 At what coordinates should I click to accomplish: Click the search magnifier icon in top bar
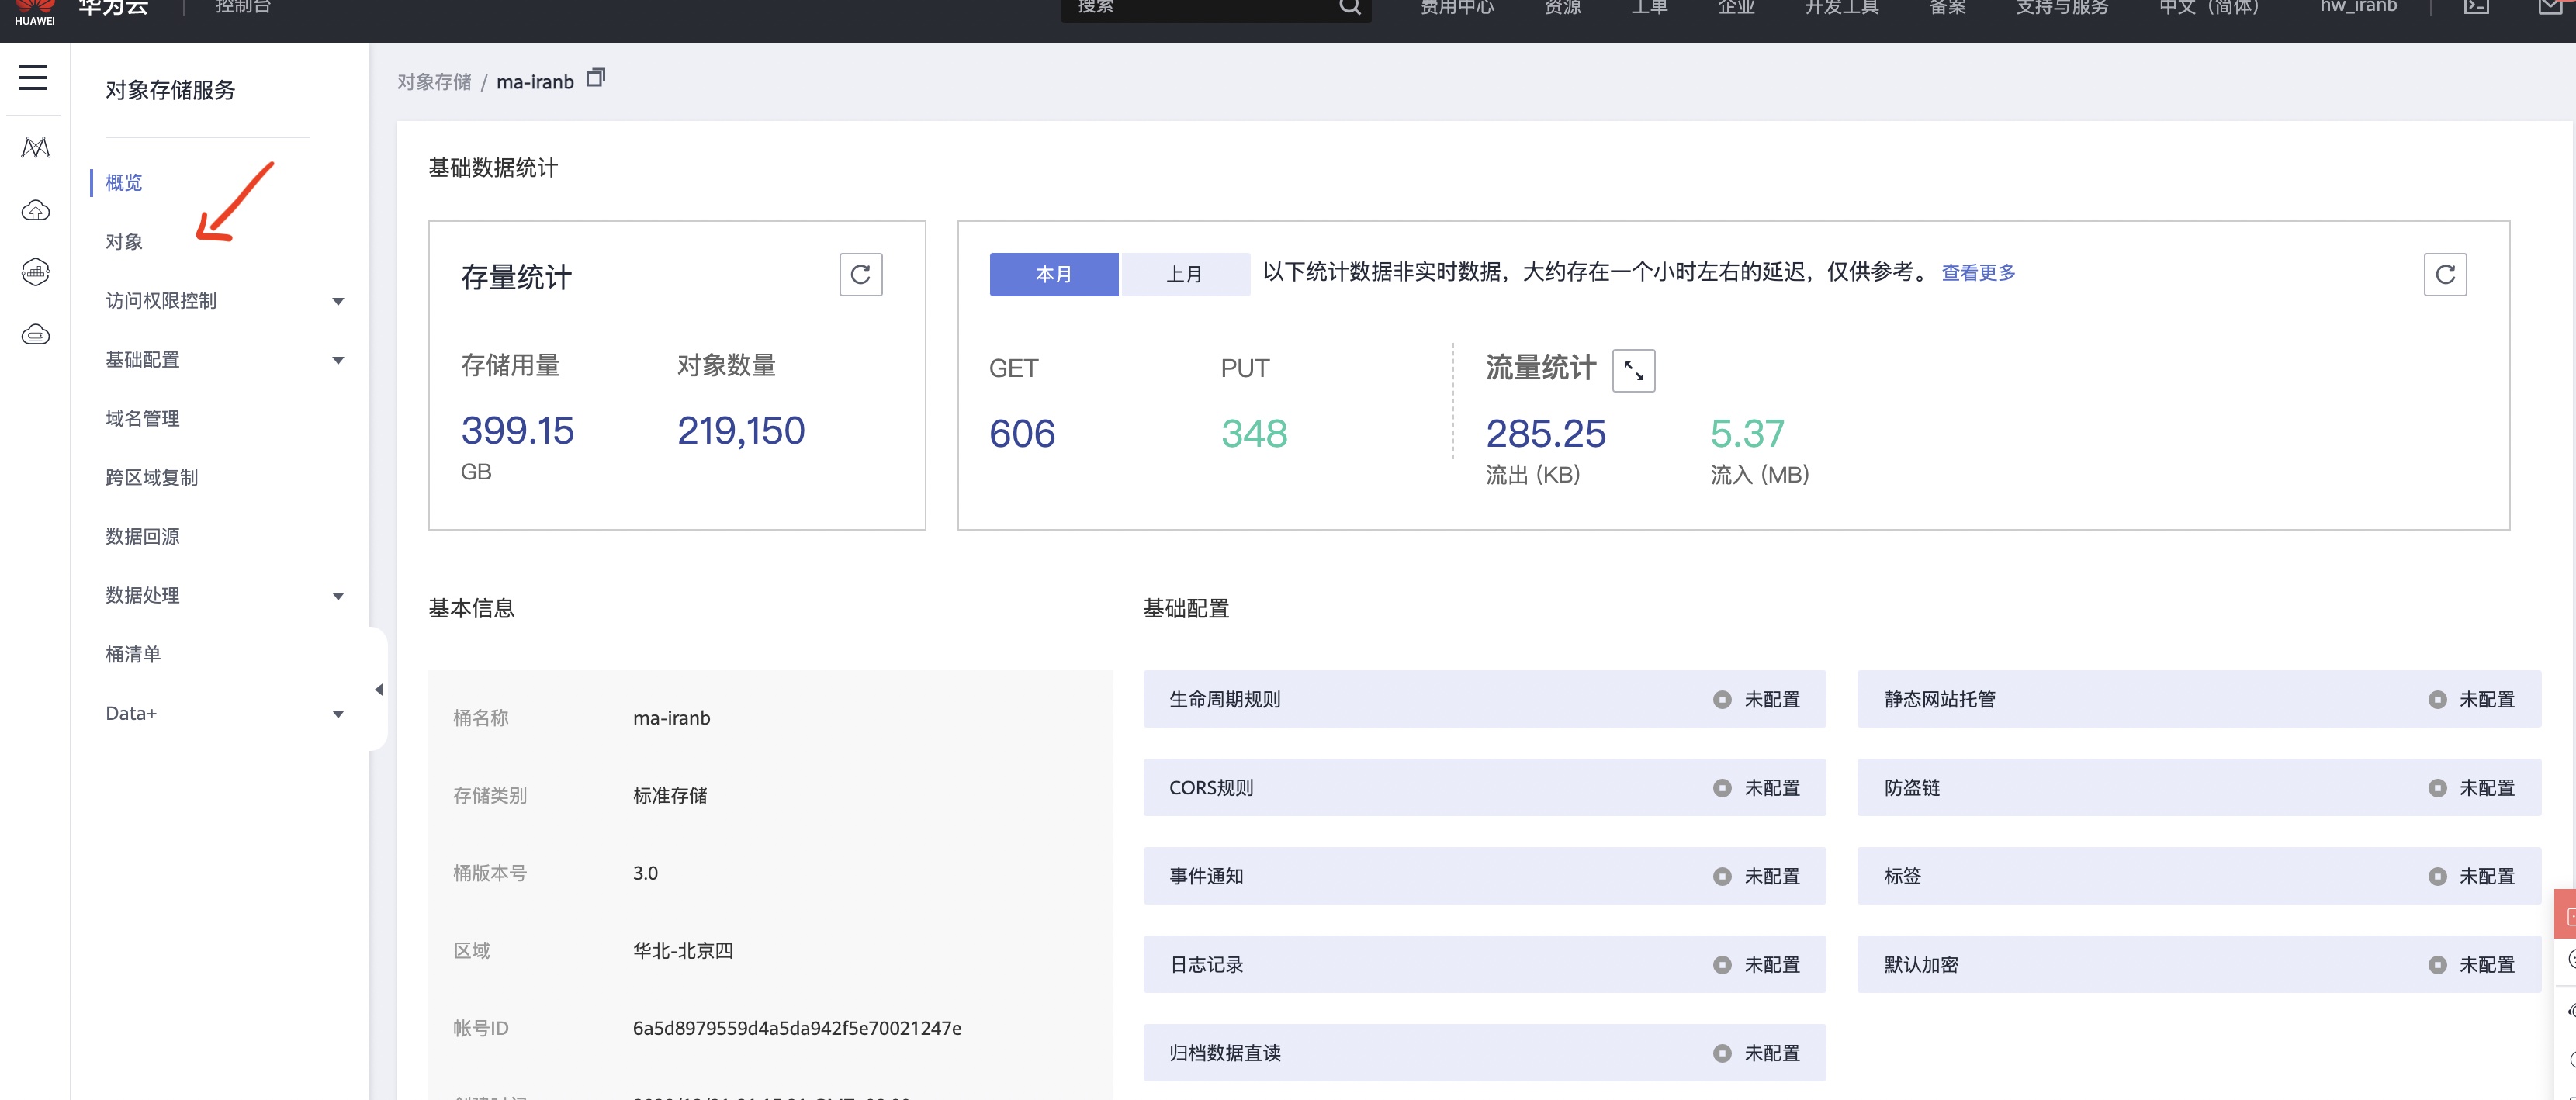point(1350,7)
